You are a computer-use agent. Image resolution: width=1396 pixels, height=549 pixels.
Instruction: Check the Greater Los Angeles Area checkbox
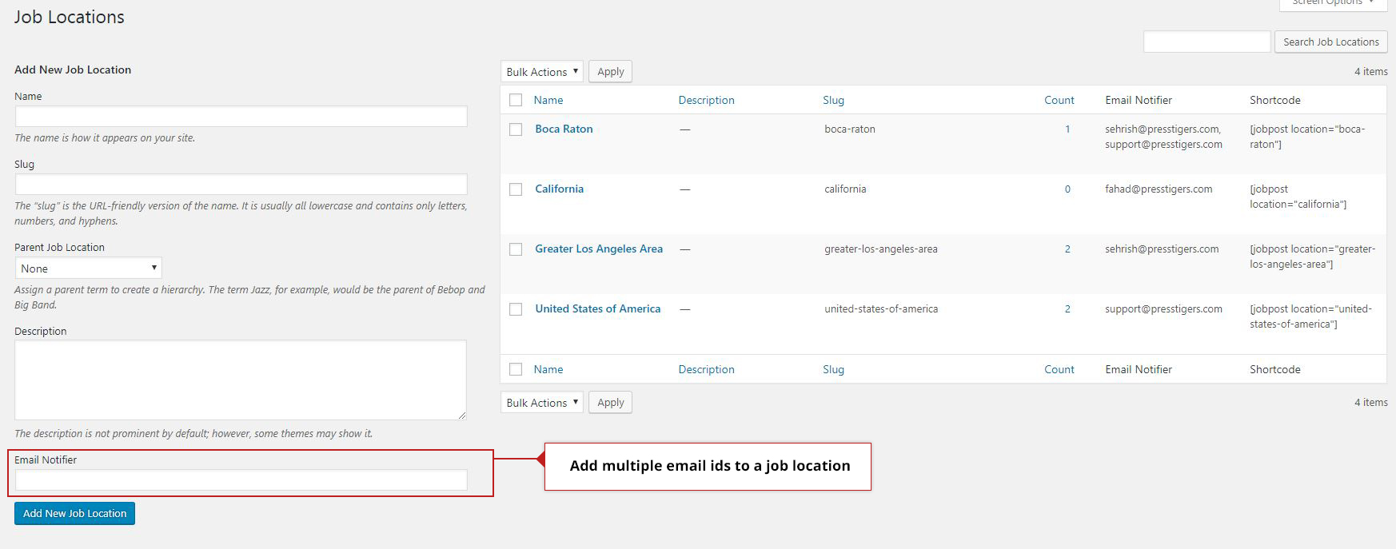coord(516,249)
